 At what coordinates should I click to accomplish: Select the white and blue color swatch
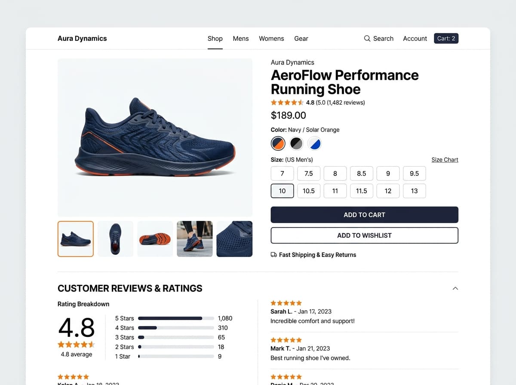(315, 144)
